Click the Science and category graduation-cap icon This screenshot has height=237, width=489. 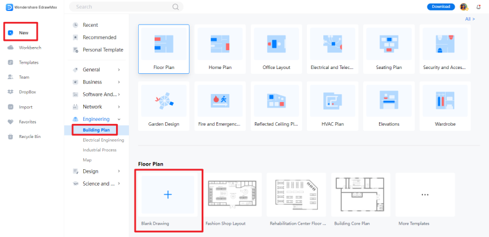75,184
